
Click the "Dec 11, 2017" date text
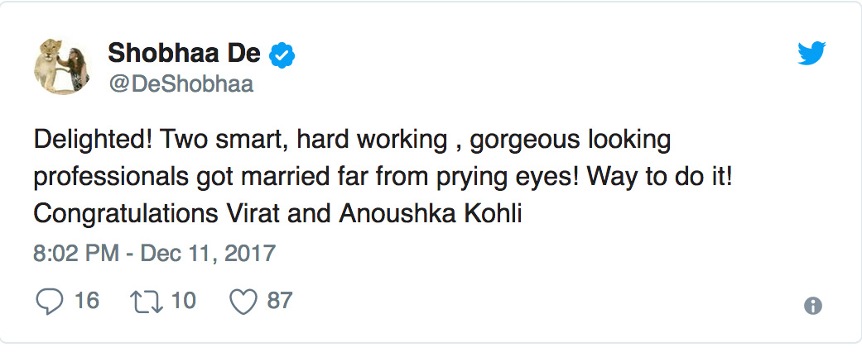[207, 252]
